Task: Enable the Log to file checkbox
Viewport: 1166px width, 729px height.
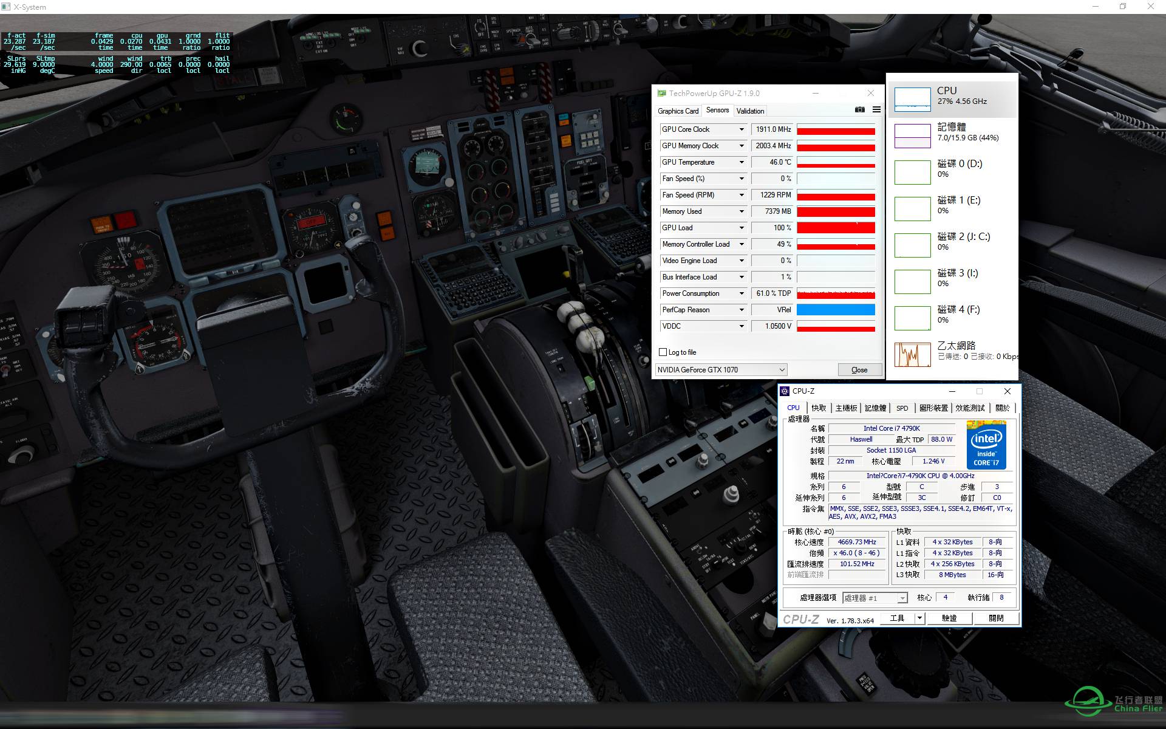Action: [x=663, y=352]
